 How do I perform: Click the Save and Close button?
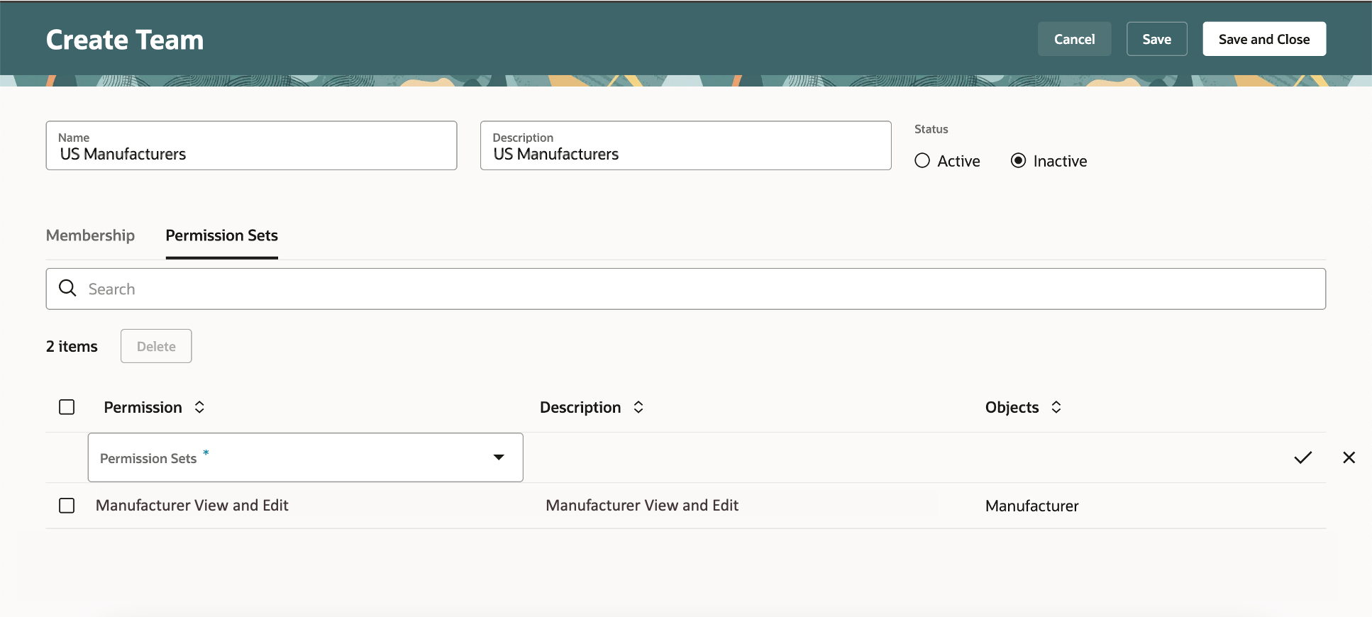point(1264,39)
